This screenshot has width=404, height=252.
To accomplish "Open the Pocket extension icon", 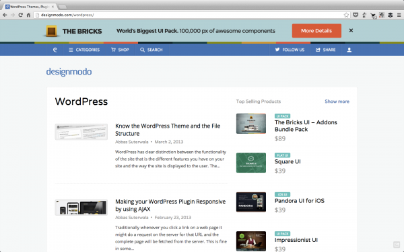I will click(356, 15).
